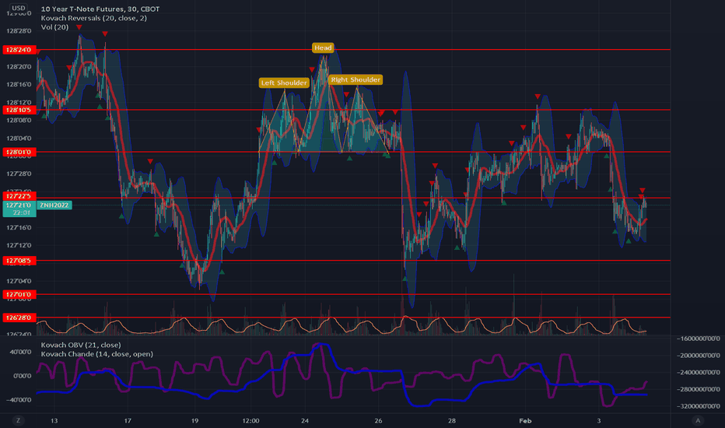The width and height of the screenshot is (725, 428).
Task: Click the Feb date label on time axis
Action: click(525, 420)
